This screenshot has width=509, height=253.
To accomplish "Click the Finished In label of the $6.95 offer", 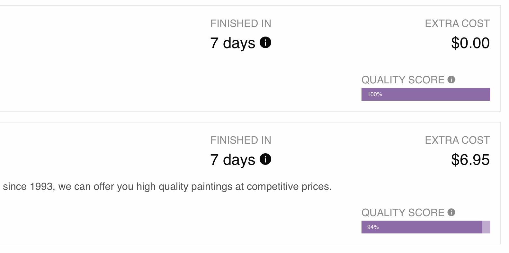I will [x=241, y=140].
